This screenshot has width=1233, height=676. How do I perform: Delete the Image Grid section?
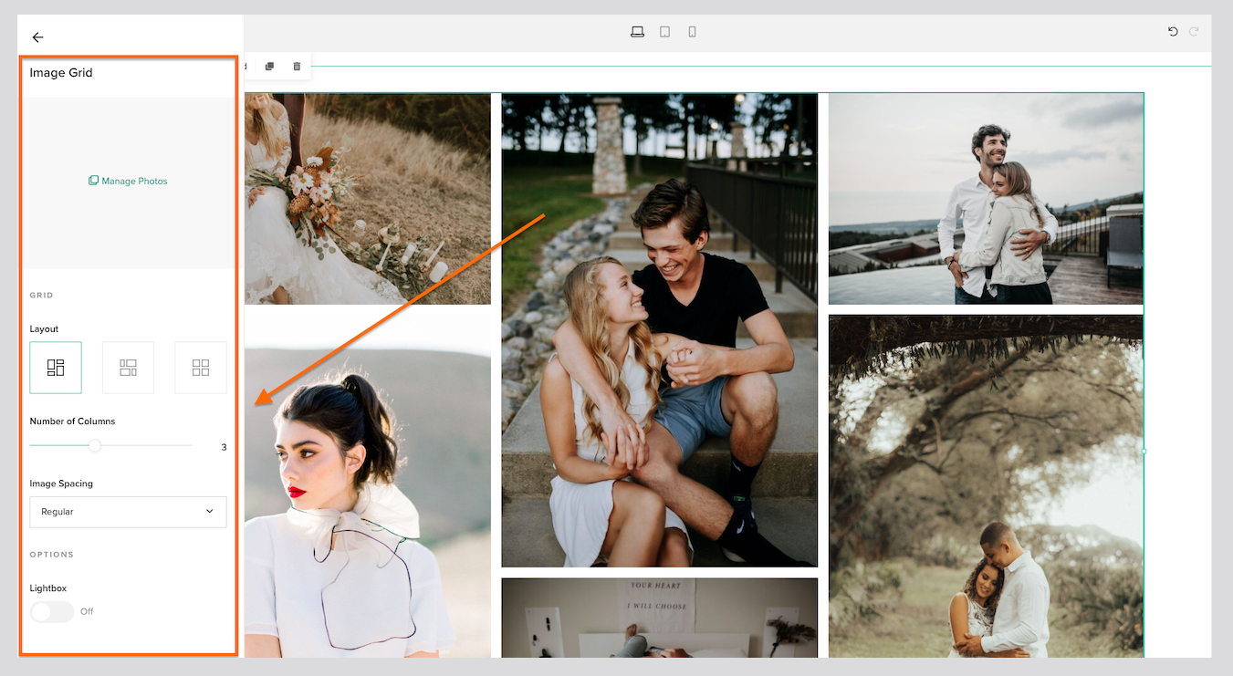click(297, 66)
